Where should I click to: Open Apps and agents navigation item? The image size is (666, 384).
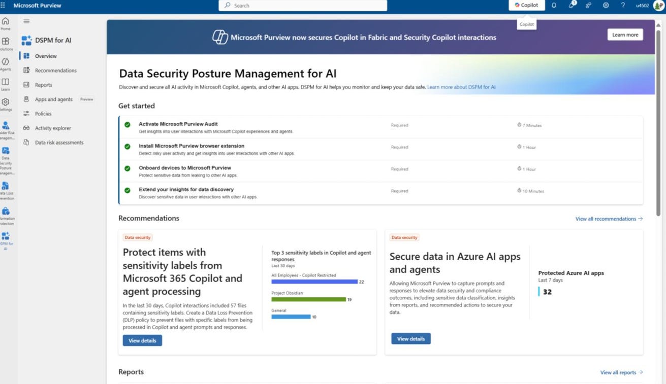point(53,99)
